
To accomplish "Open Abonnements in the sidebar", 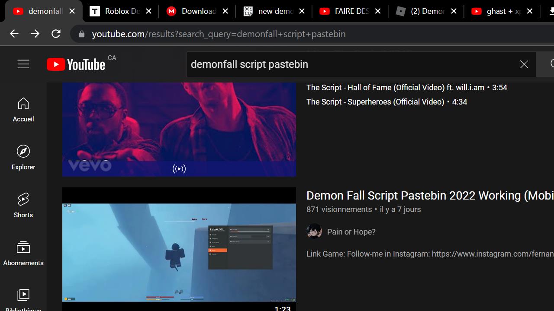I will pos(23,254).
